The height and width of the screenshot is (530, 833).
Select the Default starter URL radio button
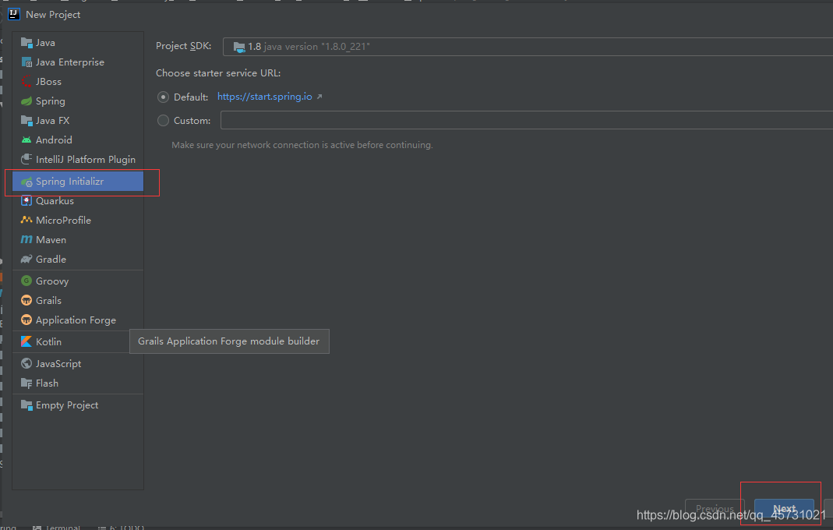(x=163, y=97)
